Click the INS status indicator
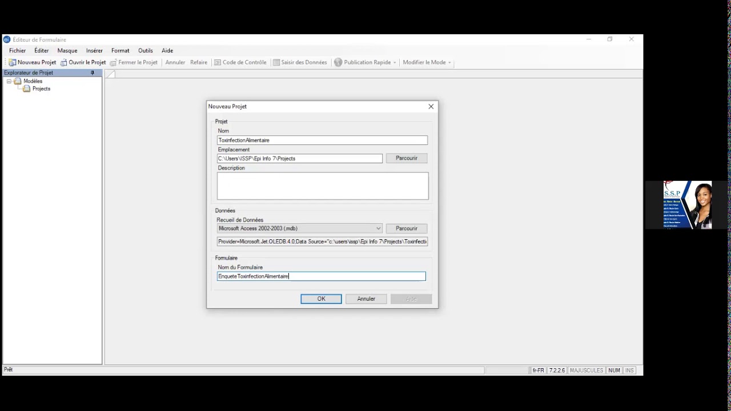Image resolution: width=731 pixels, height=411 pixels. click(629, 370)
